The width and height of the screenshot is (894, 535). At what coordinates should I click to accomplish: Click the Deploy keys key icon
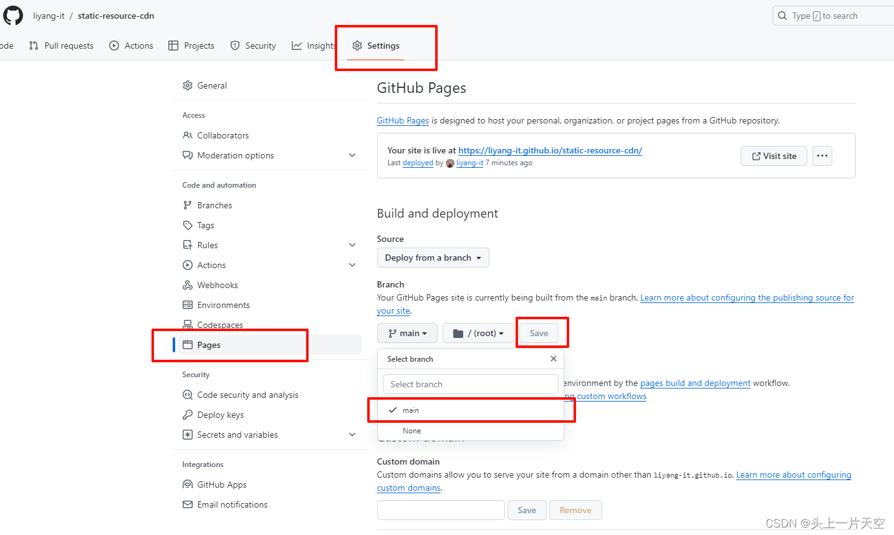[188, 415]
